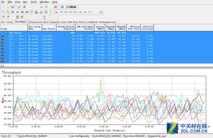This screenshot has height=138, width=213.
Task: Click the All Pairs average value 401.679
Action: click(100, 33)
